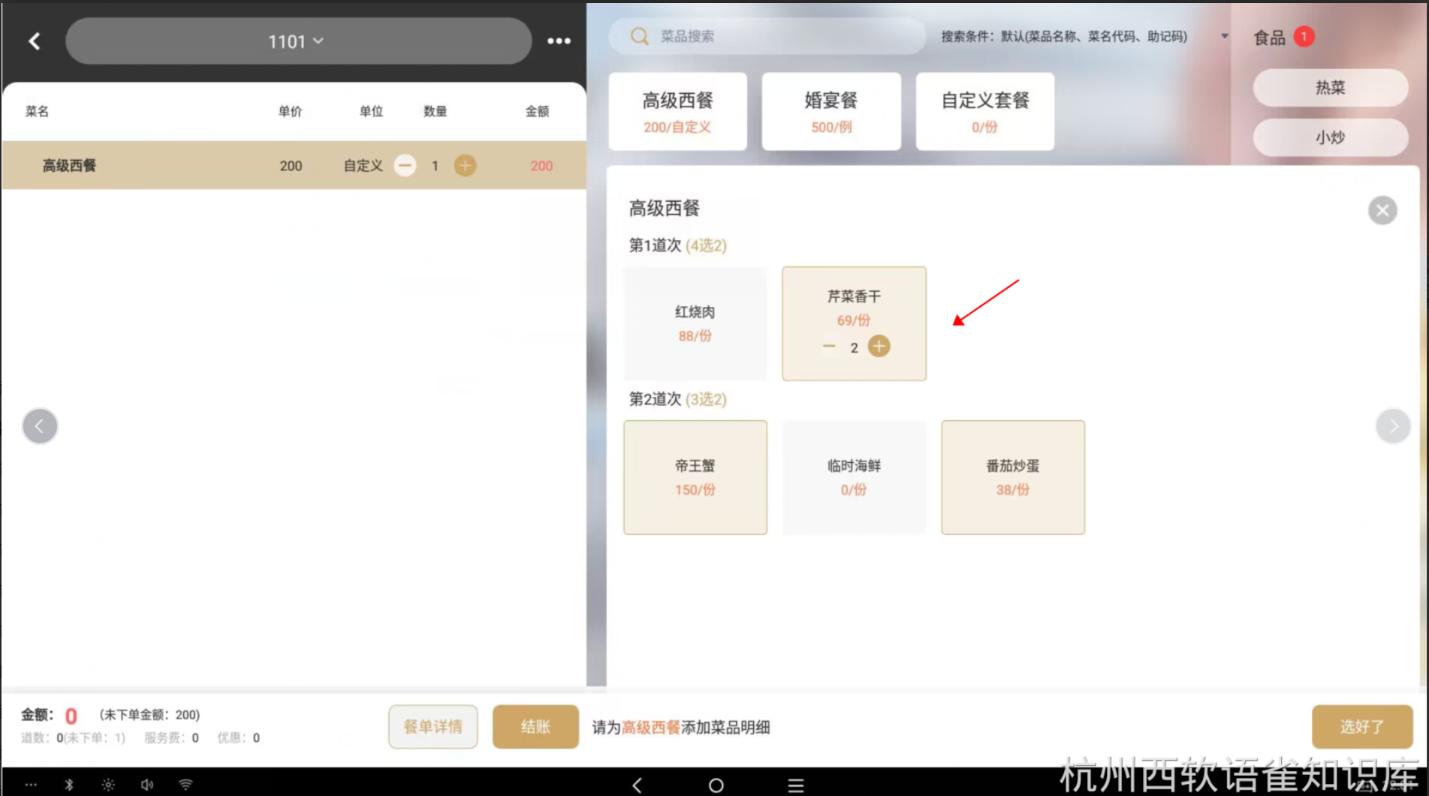The width and height of the screenshot is (1429, 796).
Task: Click the brightness status icon
Action: (x=108, y=785)
